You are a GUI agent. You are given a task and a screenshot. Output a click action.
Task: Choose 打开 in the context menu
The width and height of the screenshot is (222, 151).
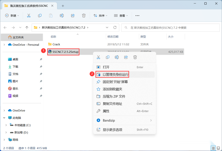[125, 67]
